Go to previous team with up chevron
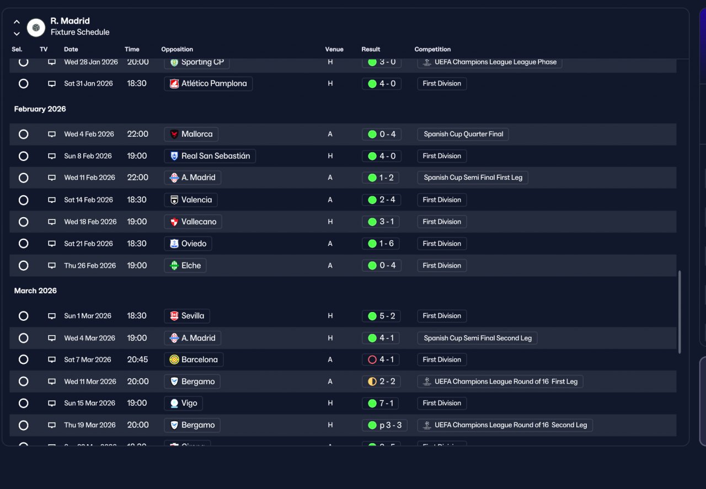 pyautogui.click(x=17, y=22)
